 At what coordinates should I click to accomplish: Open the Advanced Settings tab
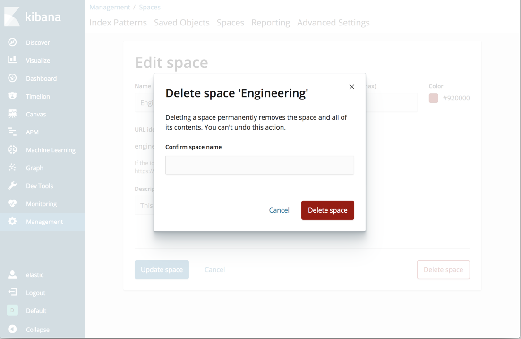(333, 22)
